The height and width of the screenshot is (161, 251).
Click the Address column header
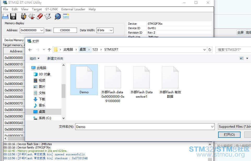coord(16,51)
